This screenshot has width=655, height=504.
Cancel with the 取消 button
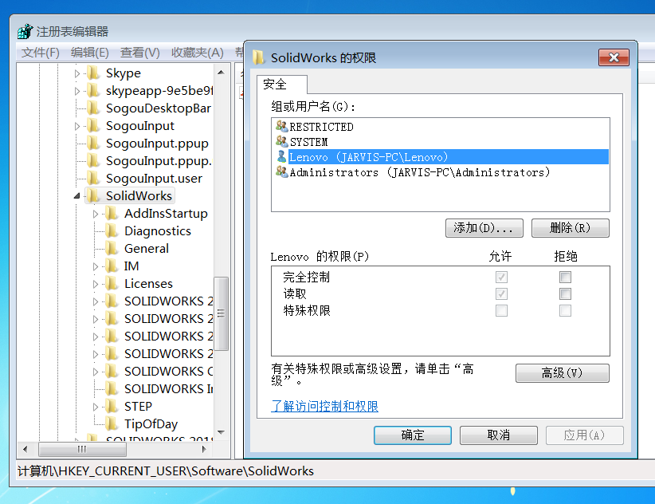pos(498,435)
